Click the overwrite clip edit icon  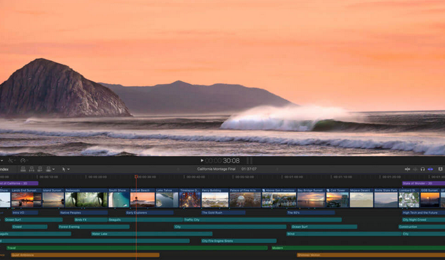(x=48, y=169)
